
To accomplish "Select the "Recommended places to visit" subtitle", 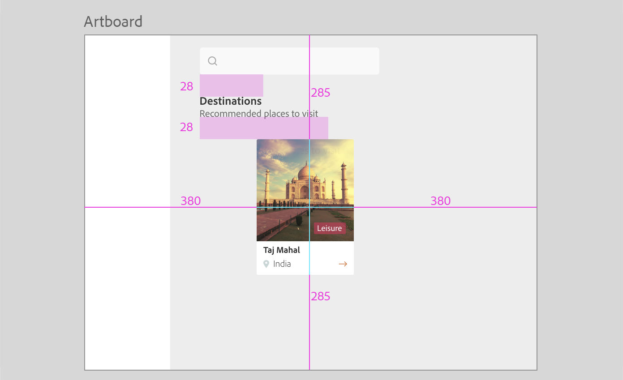I will (259, 113).
